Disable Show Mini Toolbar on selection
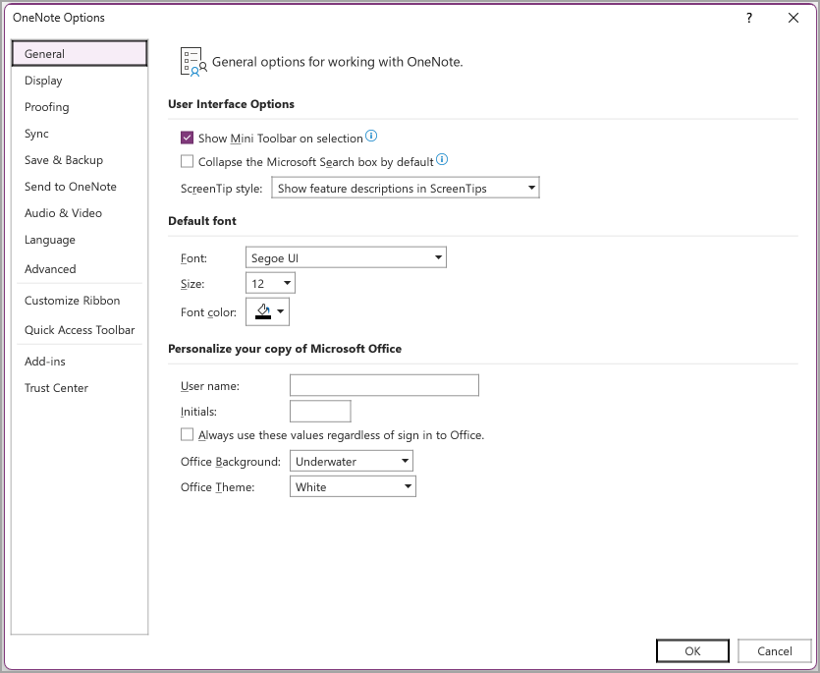The height and width of the screenshot is (673, 820). (x=187, y=137)
